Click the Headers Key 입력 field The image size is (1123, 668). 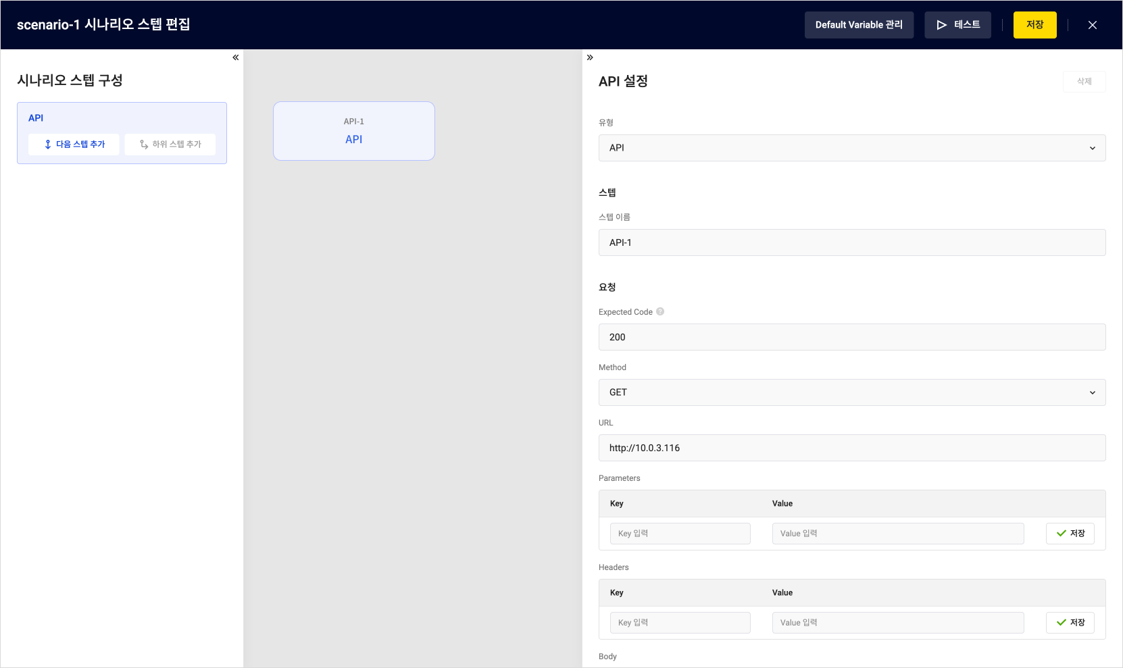[680, 623]
